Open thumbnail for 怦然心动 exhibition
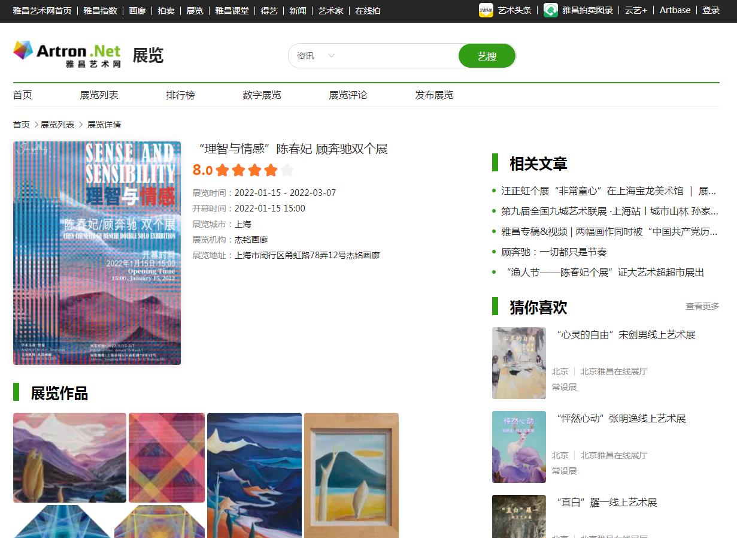This screenshot has width=737, height=538. tap(519, 447)
